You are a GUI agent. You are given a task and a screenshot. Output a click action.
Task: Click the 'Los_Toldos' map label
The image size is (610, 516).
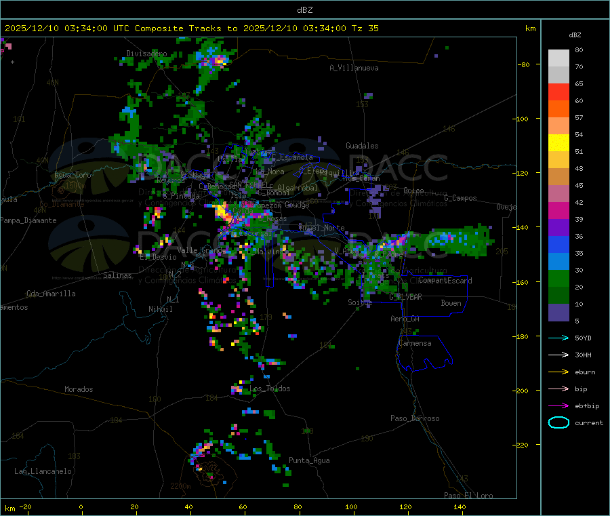point(270,389)
